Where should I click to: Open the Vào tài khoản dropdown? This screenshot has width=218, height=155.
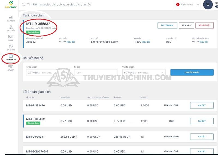144,72
